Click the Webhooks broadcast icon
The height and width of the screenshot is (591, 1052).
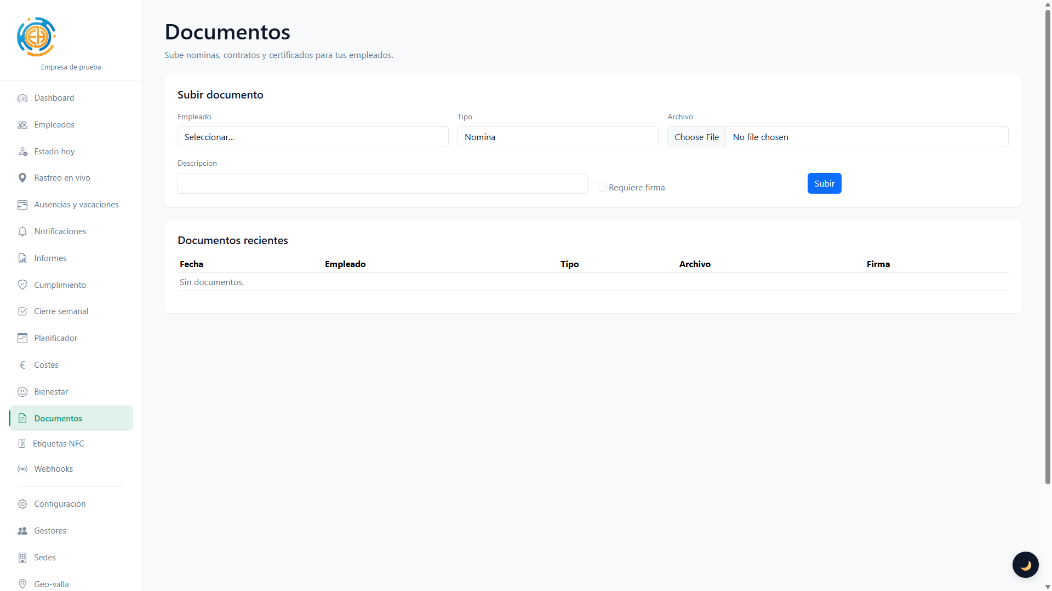22,469
